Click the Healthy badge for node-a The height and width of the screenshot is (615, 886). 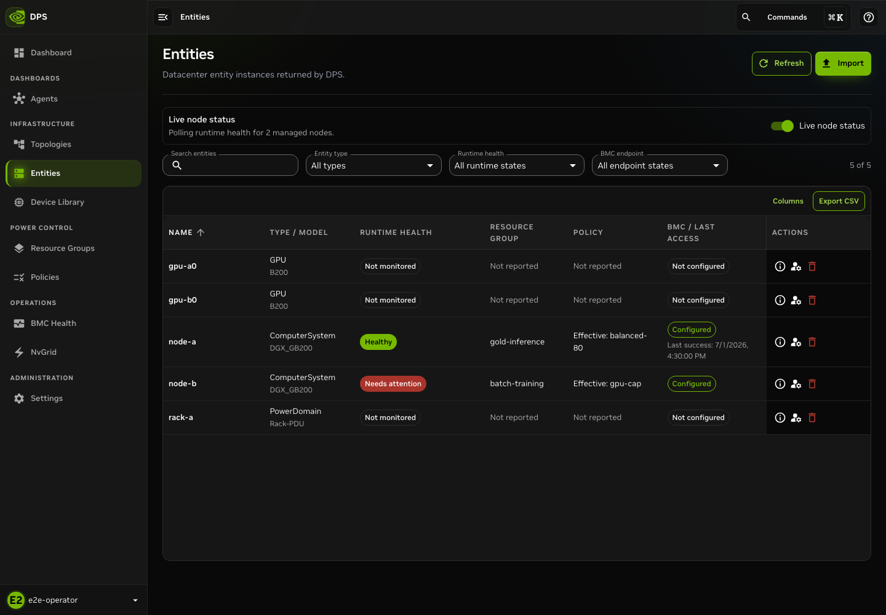point(378,342)
